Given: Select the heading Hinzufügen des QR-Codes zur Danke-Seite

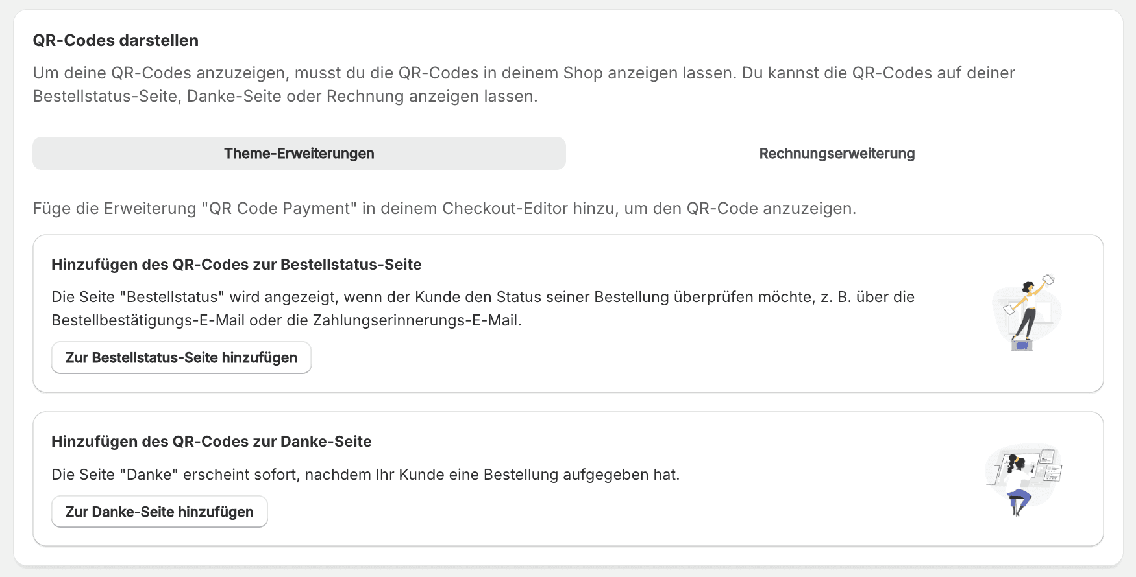Looking at the screenshot, I should tap(212, 441).
